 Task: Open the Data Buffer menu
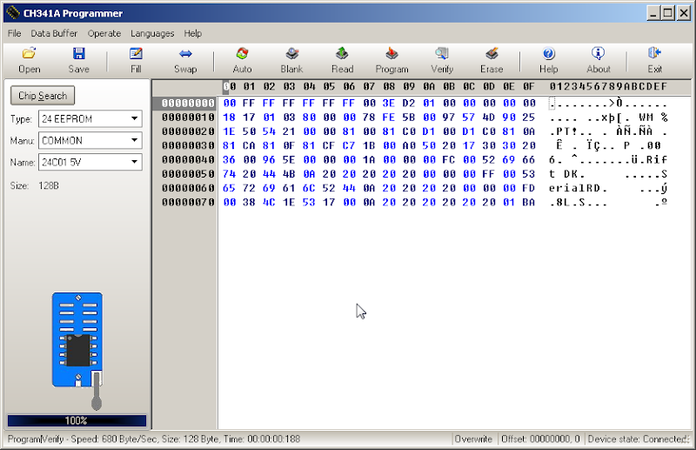(54, 33)
